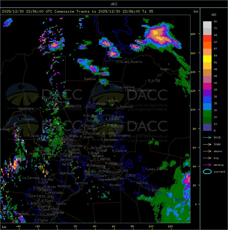228x230 pixels.
Task: Click the 'eburn' legend label
Action: click(x=218, y=151)
